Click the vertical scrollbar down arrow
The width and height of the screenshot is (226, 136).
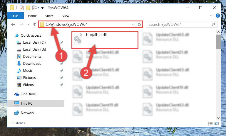point(218,118)
